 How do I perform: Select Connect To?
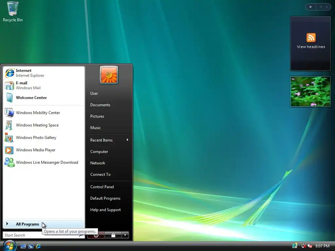pos(109,175)
